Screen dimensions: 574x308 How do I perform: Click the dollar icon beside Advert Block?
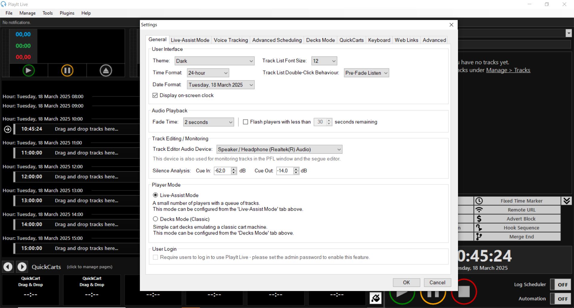(x=479, y=219)
